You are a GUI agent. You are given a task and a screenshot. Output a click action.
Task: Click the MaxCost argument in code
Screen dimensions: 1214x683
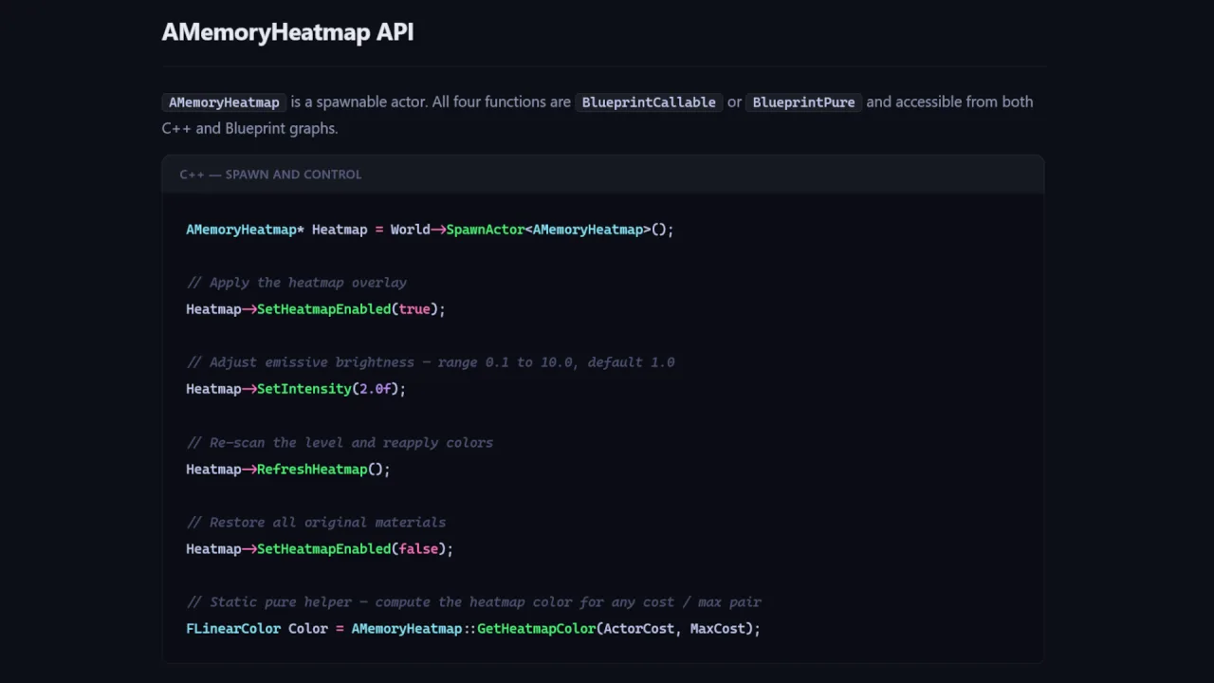(717, 629)
